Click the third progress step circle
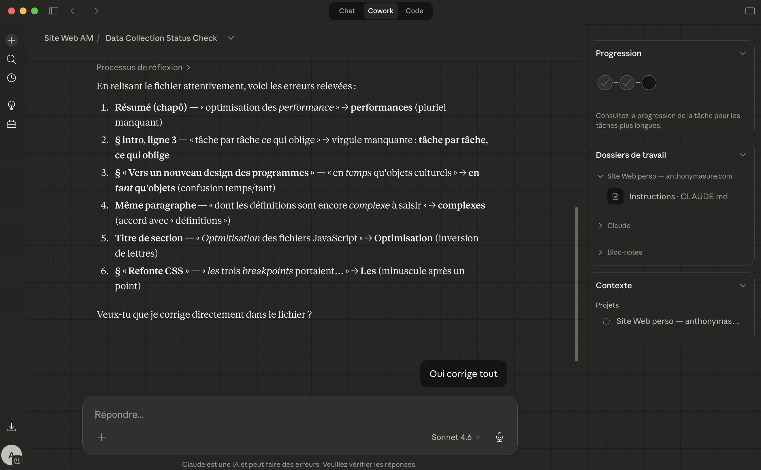The image size is (761, 470). pyautogui.click(x=649, y=83)
